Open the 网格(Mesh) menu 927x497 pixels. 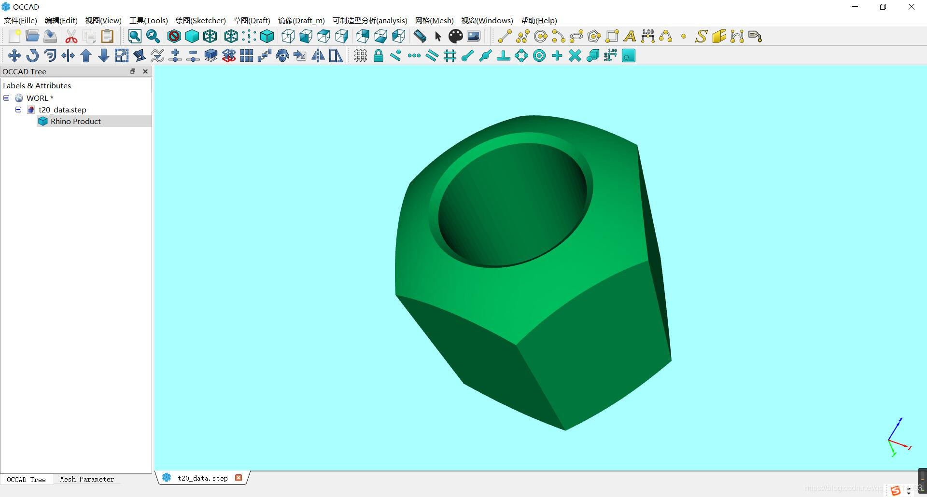tap(434, 20)
